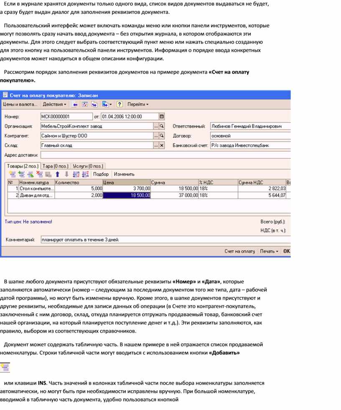Open the calendar picker beside the date
Image resolution: width=341 pixels, height=410 pixels.
(x=162, y=116)
